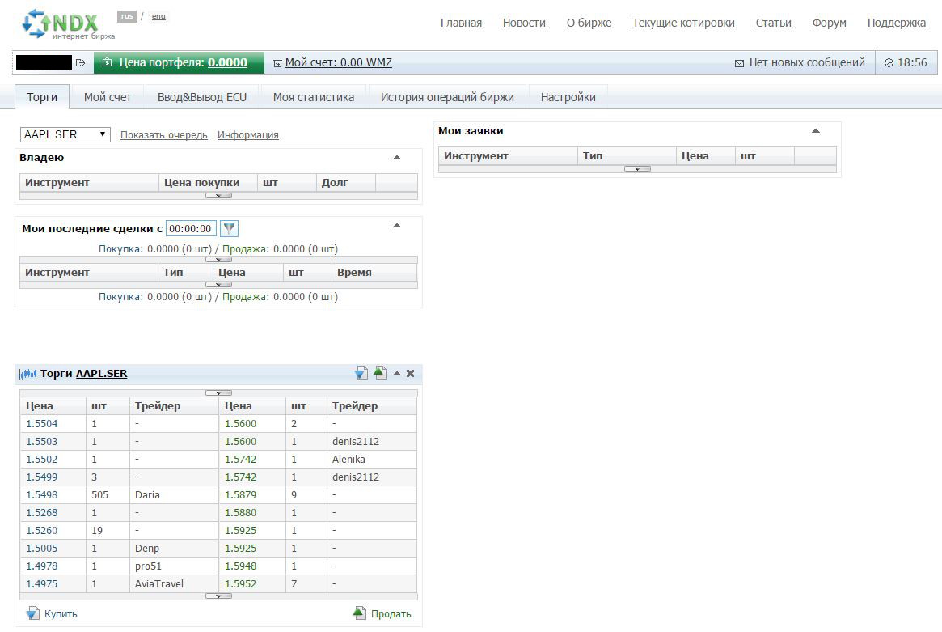
Task: Click the logout icon next to username
Action: click(x=81, y=62)
